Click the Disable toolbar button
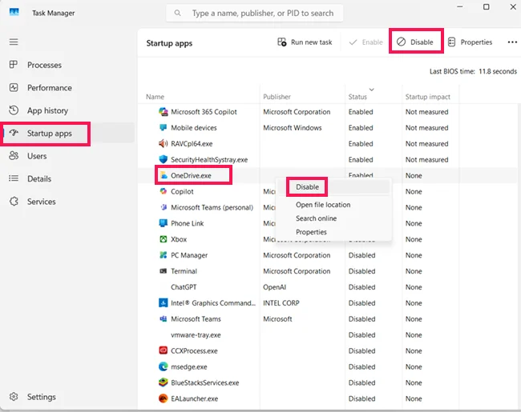The width and height of the screenshot is (521, 412). (416, 42)
